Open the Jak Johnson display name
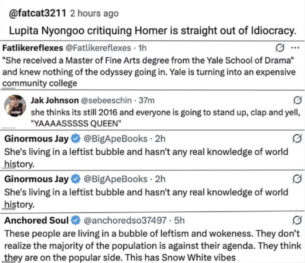305x263 pixels. (x=55, y=100)
